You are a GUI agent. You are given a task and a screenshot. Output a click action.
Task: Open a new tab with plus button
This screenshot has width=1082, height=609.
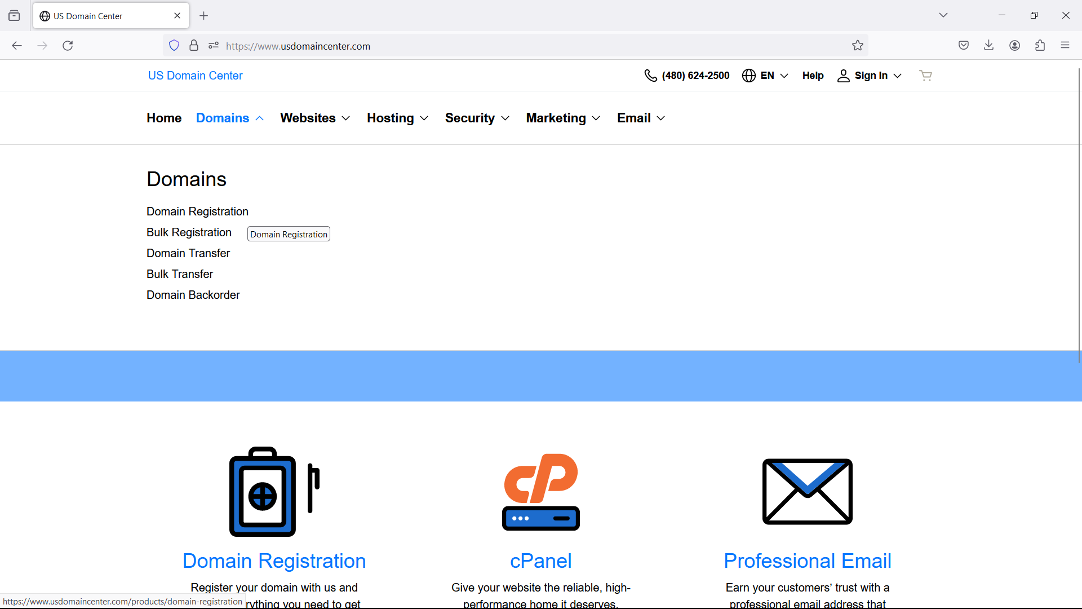pyautogui.click(x=204, y=16)
